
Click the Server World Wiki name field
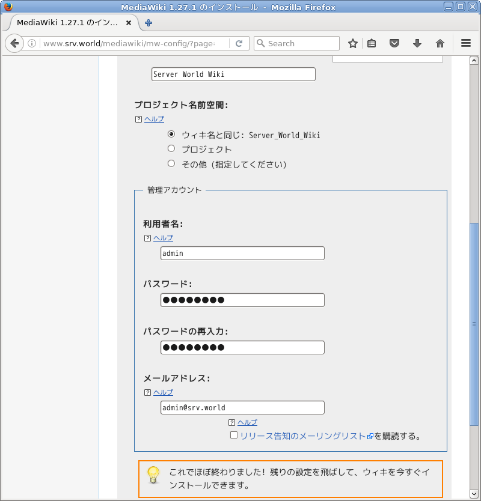[233, 74]
